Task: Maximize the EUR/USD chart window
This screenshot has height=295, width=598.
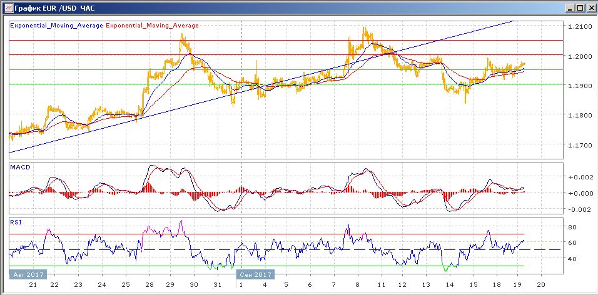Action: point(580,8)
